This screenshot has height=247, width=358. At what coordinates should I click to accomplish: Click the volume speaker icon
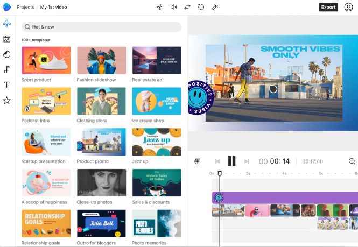pyautogui.click(x=173, y=7)
